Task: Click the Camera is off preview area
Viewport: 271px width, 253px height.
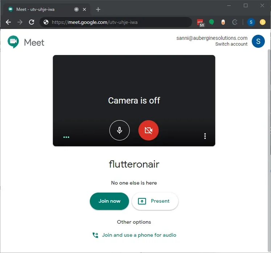Action: coord(134,101)
